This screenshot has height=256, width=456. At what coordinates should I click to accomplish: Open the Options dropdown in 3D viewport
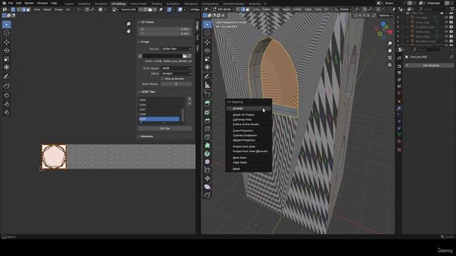point(385,16)
